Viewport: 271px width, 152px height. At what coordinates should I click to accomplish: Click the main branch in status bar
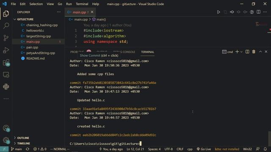(x=17, y=149)
